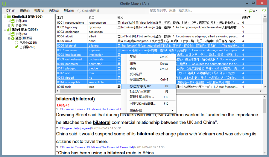Select the 0015 tacit row
Viewport: 269px width, 157px height.
pos(159,87)
